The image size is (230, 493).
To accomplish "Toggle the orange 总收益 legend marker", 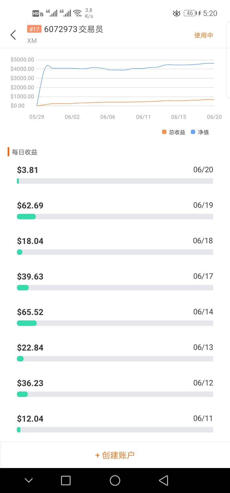I will (x=164, y=132).
